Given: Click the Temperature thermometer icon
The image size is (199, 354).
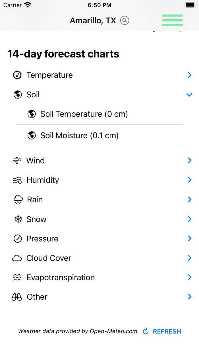Looking at the screenshot, I should pyautogui.click(x=17, y=75).
